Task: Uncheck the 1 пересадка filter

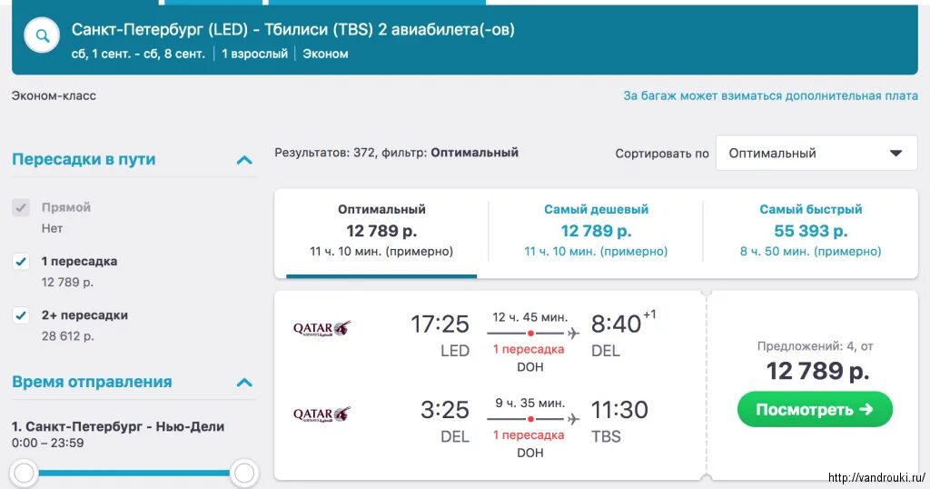Action: click(x=21, y=262)
